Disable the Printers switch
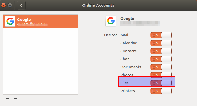 pos(161,91)
